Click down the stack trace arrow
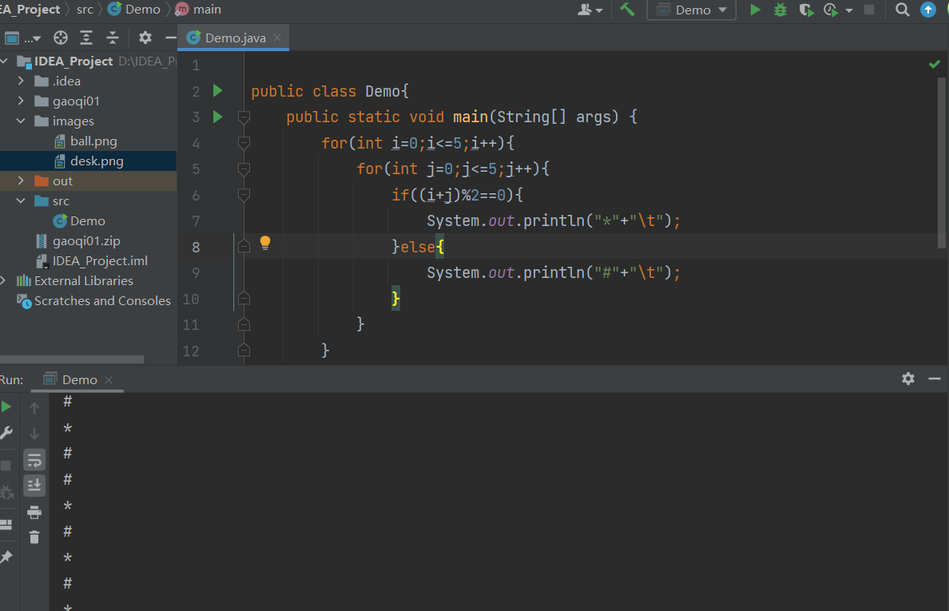 (x=34, y=434)
